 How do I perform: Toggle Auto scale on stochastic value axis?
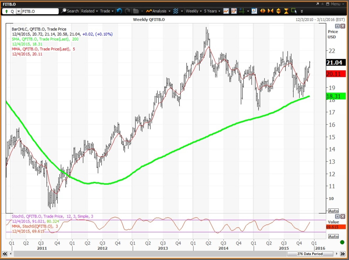click(333, 236)
